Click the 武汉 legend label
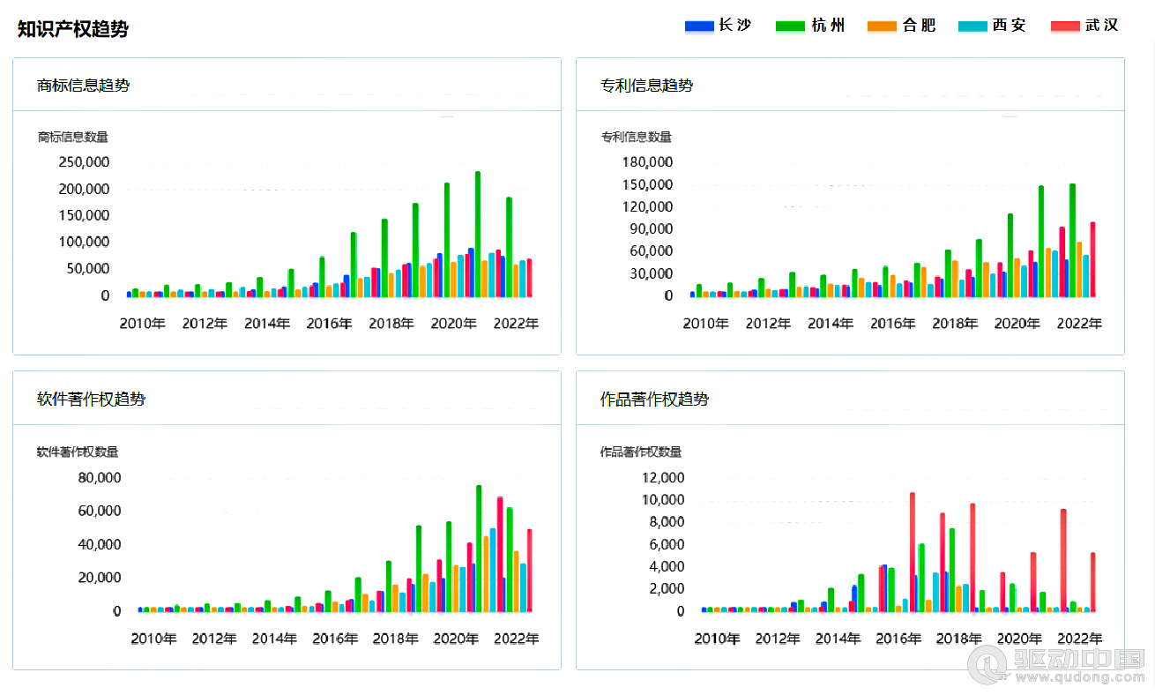Image resolution: width=1155 pixels, height=695 pixels. (1102, 26)
